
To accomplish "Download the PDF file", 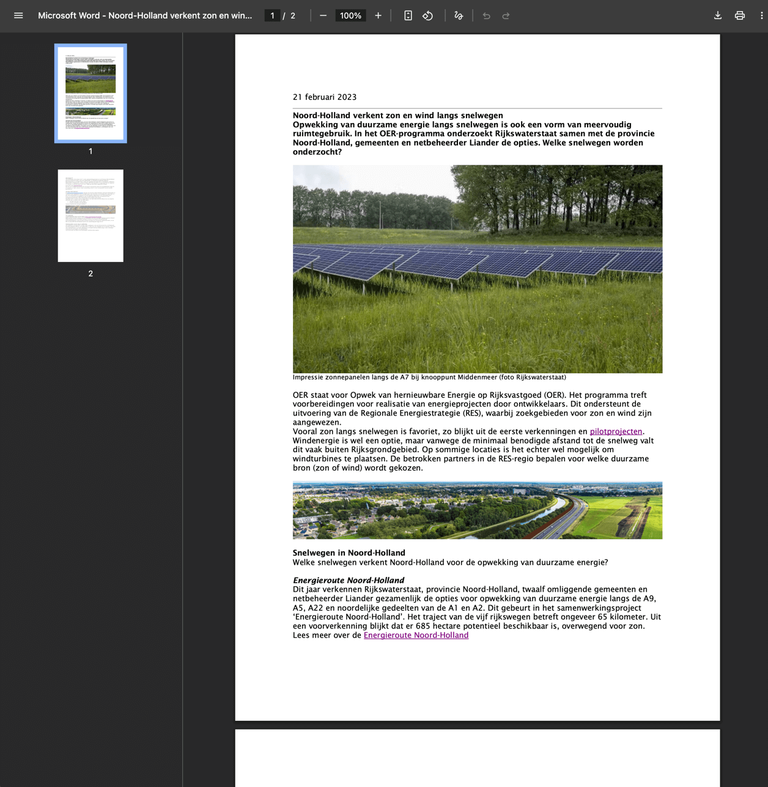I will [718, 16].
